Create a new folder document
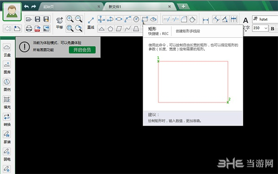 [x=17, y=28]
